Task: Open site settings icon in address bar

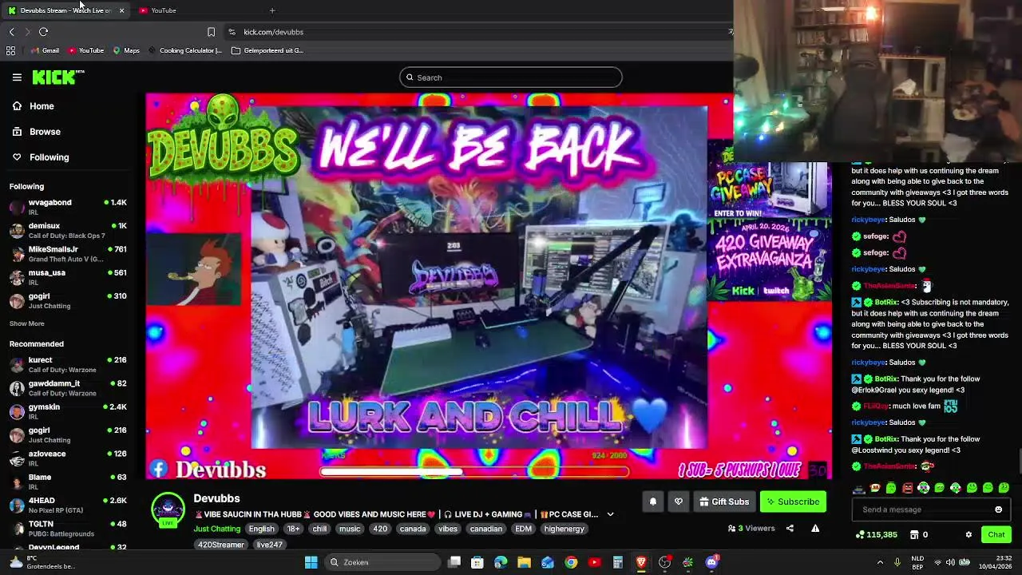Action: [x=232, y=32]
